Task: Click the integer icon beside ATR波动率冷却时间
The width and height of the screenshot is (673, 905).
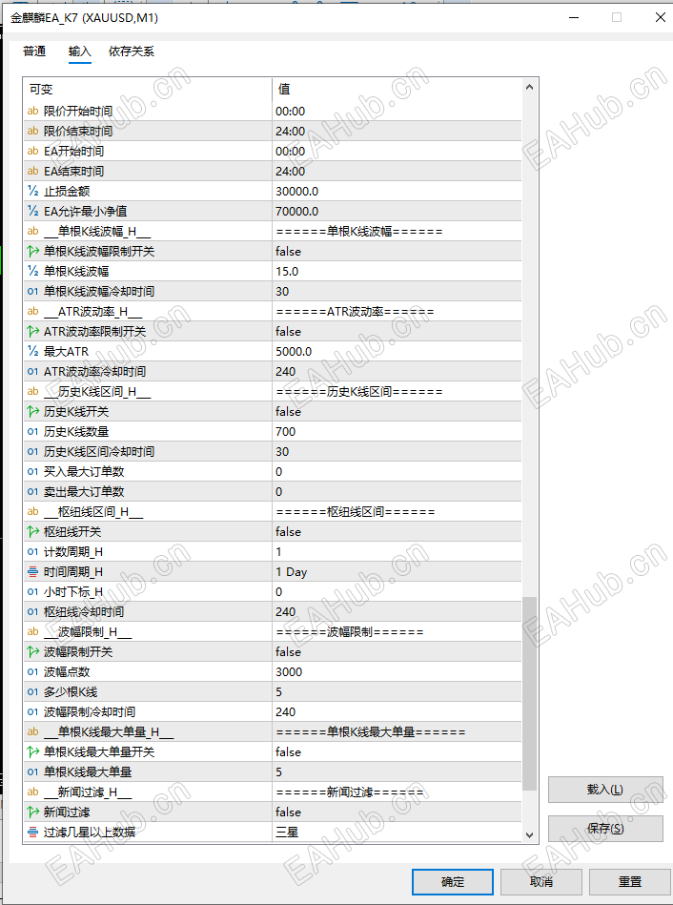Action: click(33, 371)
